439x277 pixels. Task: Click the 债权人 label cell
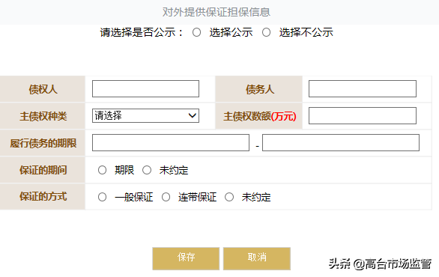point(43,89)
